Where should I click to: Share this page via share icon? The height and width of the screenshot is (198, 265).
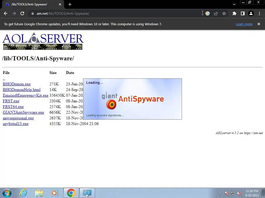pos(216,13)
